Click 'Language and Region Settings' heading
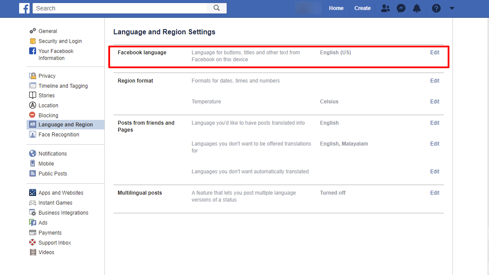This screenshot has height=275, width=489. pyautogui.click(x=164, y=32)
